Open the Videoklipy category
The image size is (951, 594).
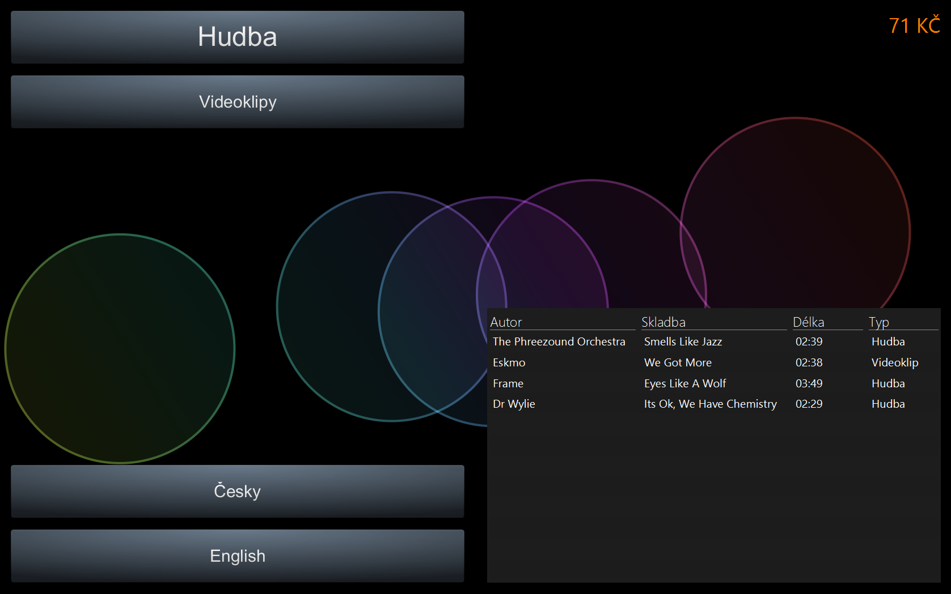pyautogui.click(x=237, y=102)
